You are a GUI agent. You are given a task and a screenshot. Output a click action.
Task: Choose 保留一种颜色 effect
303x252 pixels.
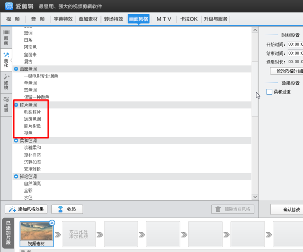36,97
